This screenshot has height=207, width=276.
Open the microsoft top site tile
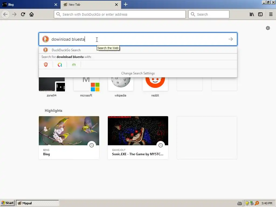coord(86,87)
